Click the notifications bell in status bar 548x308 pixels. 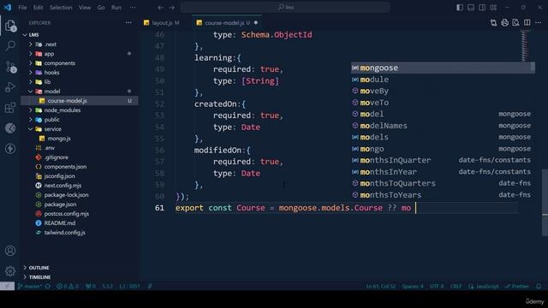point(539,286)
